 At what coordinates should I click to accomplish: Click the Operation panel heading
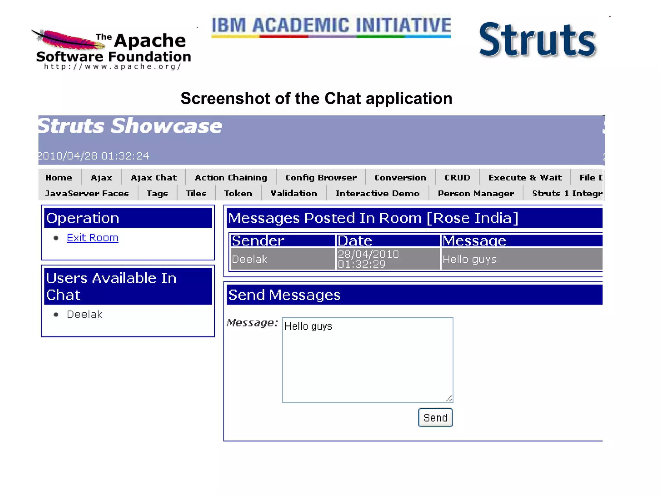pyautogui.click(x=128, y=218)
